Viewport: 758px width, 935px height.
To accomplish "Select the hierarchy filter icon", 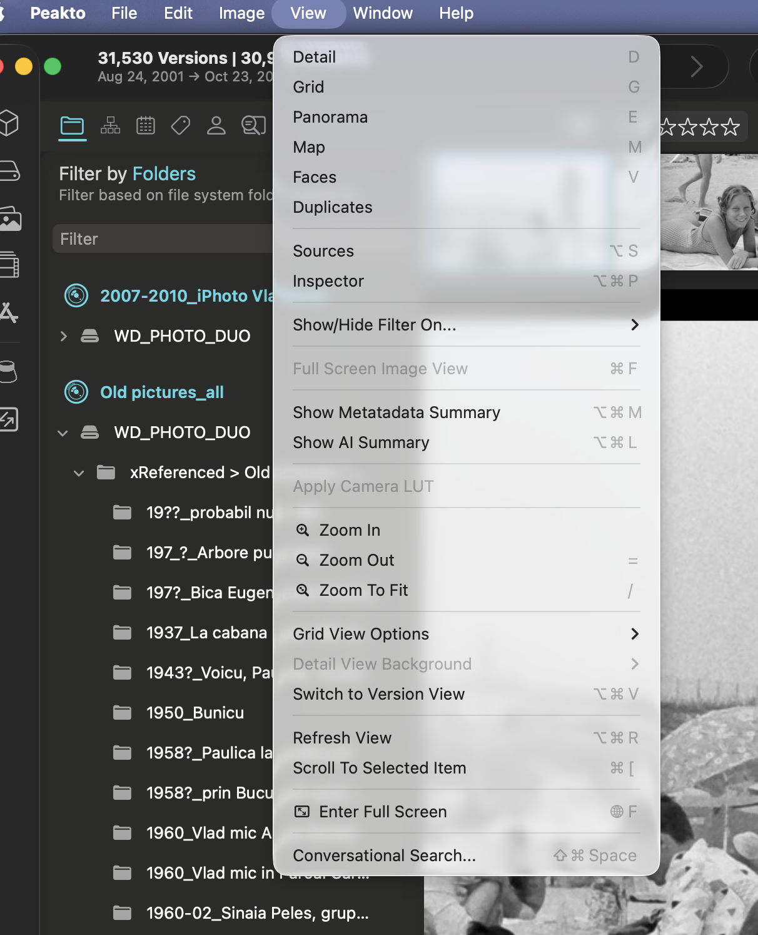I will [x=111, y=126].
